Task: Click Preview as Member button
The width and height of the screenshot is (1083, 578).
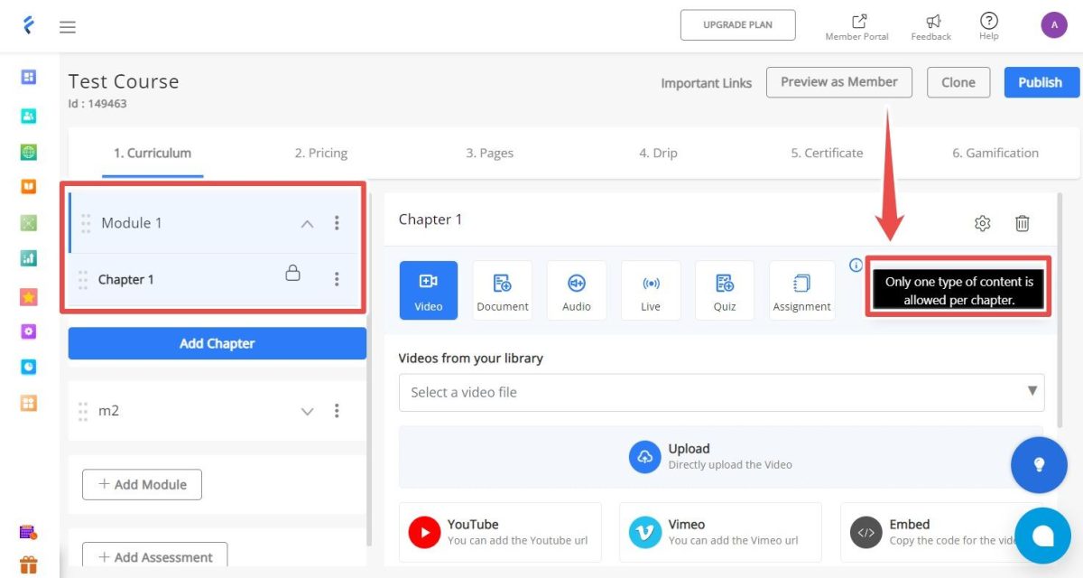Action: (839, 82)
